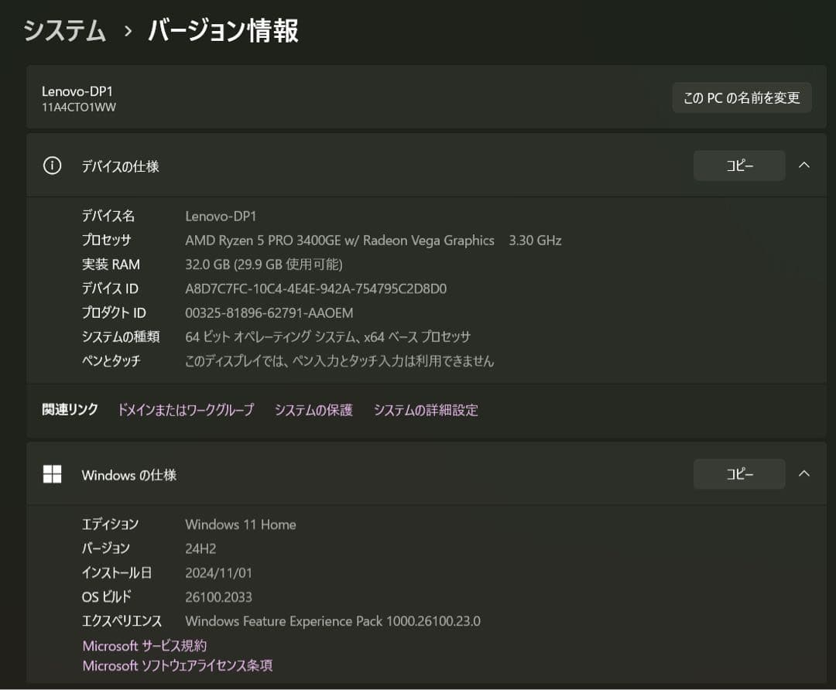Copy device specifications with the upper コピー button
Screen dimensions: 836x690
pos(738,165)
